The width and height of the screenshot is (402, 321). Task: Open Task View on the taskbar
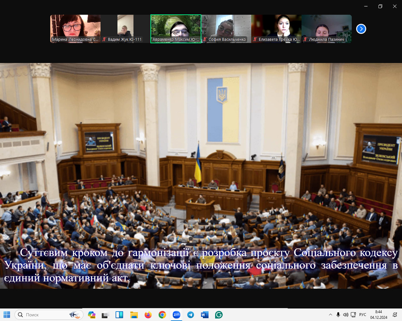[x=105, y=315]
